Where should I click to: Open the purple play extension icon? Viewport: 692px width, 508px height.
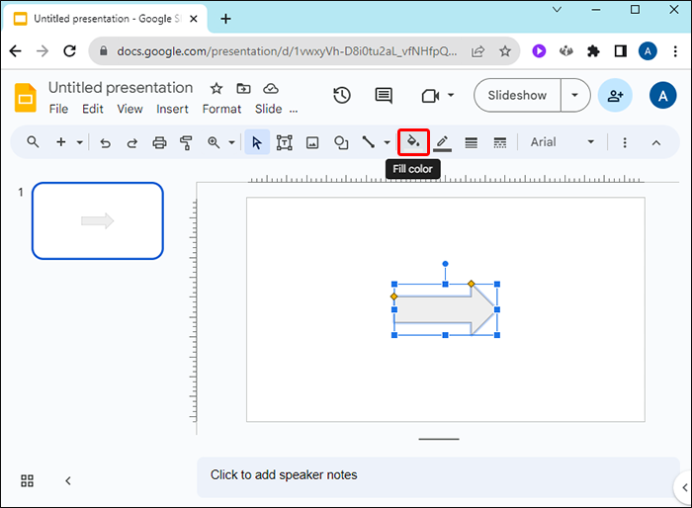coord(539,51)
